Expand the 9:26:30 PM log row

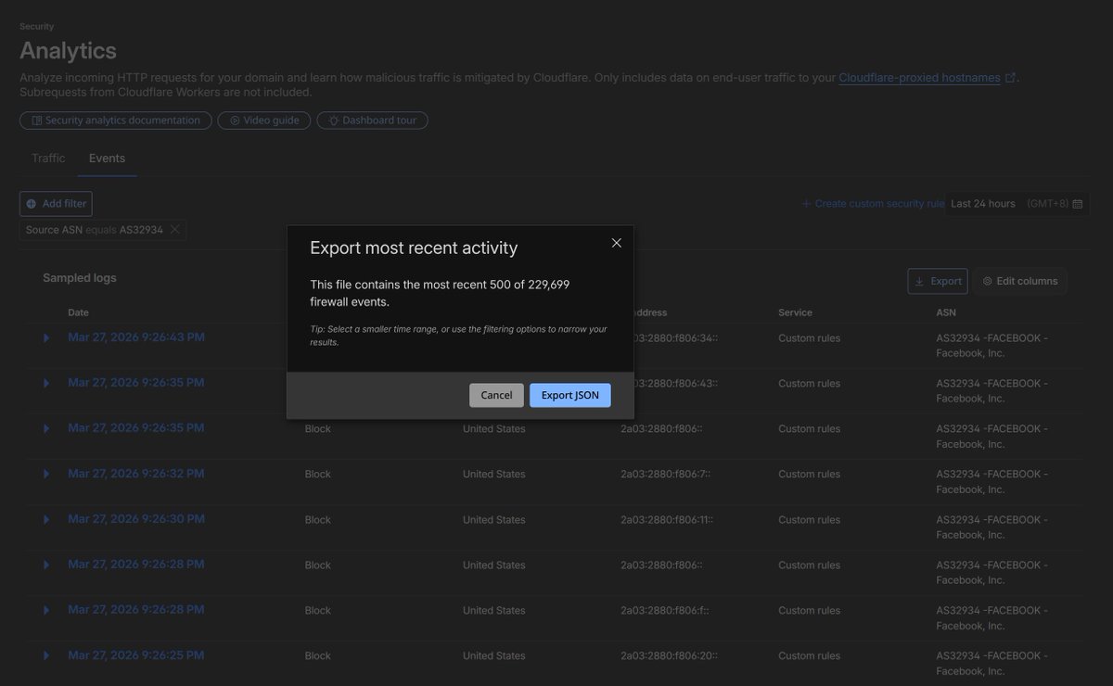tap(46, 520)
